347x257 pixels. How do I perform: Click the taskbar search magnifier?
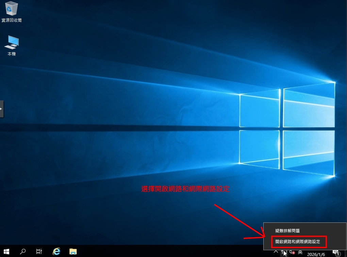coord(23,251)
